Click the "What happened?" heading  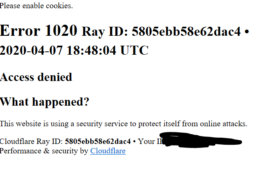[44, 102]
